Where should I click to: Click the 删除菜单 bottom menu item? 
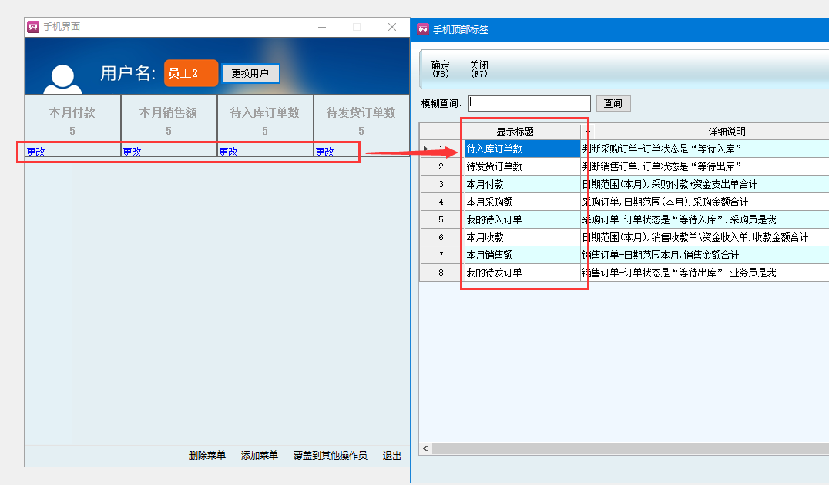pos(207,456)
